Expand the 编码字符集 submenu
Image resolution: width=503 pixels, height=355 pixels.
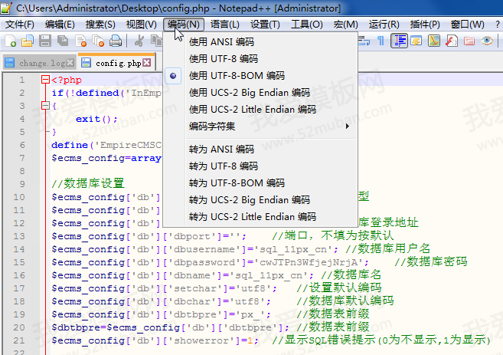click(260, 127)
